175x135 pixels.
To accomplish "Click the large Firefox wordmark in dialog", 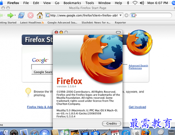I will (x=69, y=81).
